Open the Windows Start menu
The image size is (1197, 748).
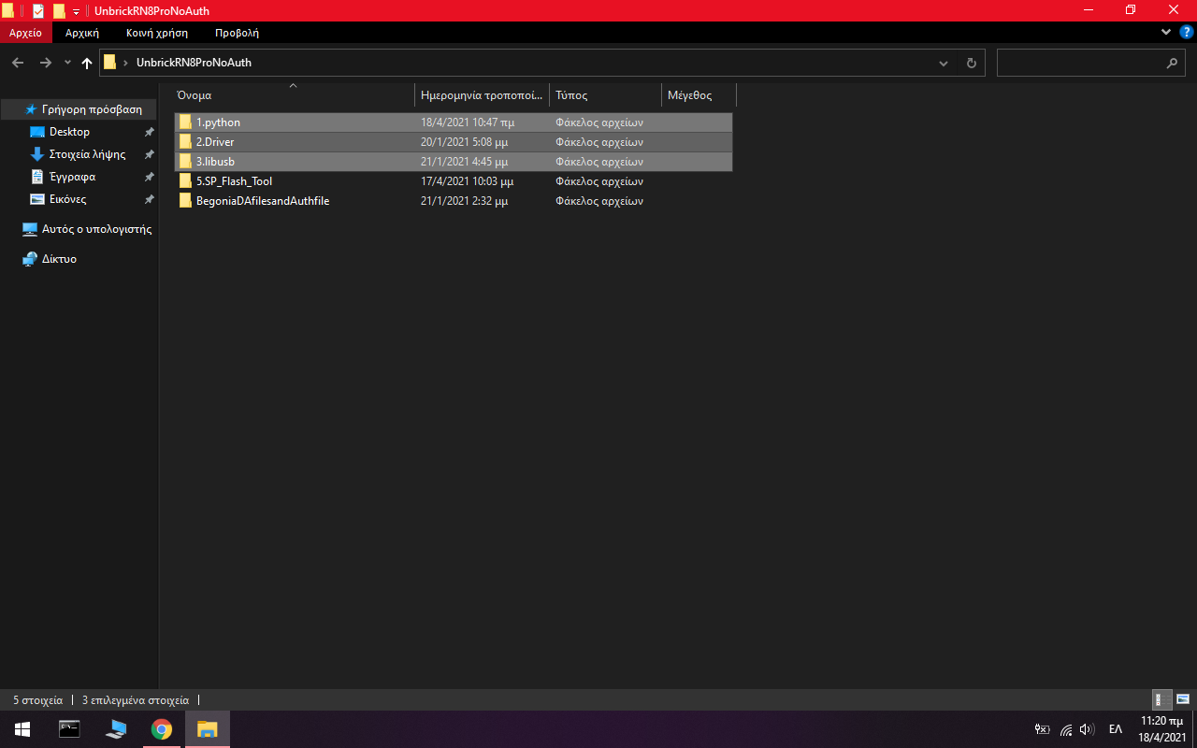point(22,729)
